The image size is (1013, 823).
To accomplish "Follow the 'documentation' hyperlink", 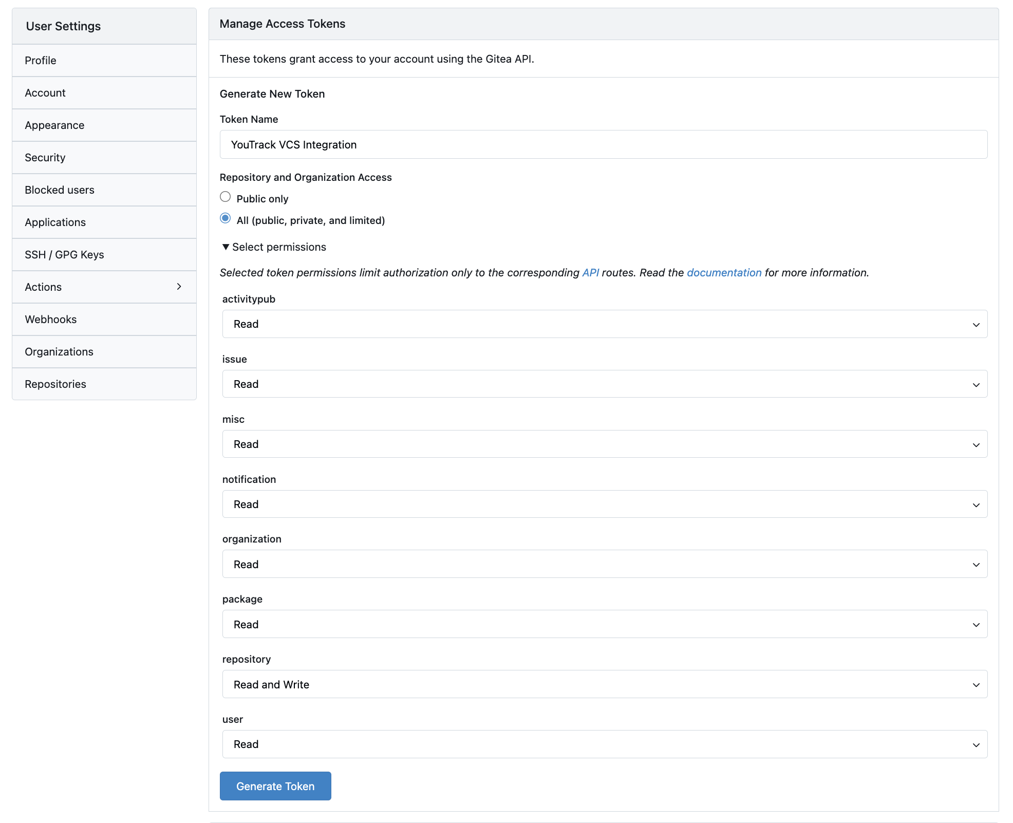I will (x=724, y=272).
